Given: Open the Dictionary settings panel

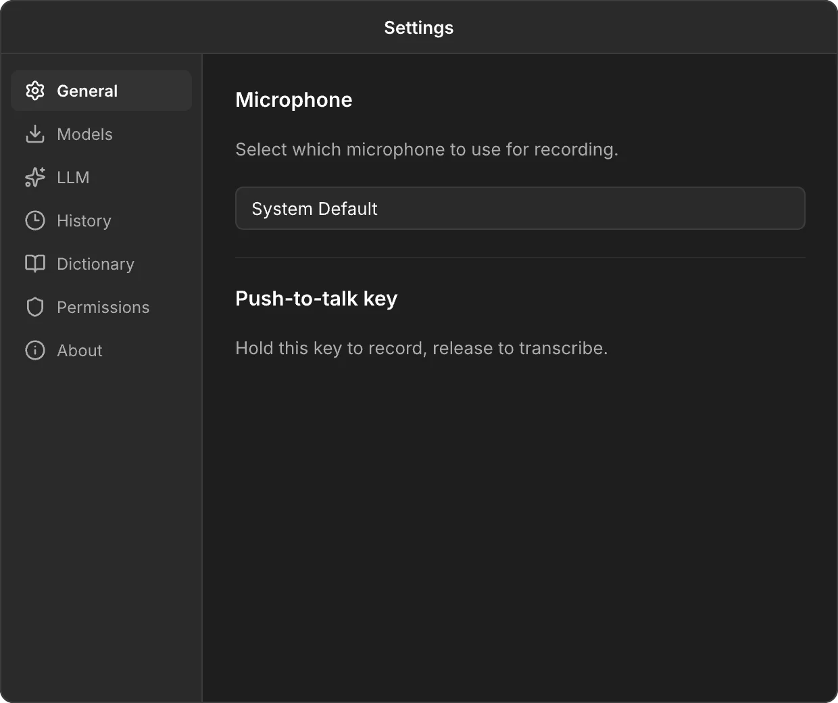Looking at the screenshot, I should click(x=95, y=264).
